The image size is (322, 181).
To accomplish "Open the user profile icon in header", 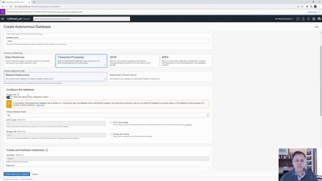I will (319, 19).
